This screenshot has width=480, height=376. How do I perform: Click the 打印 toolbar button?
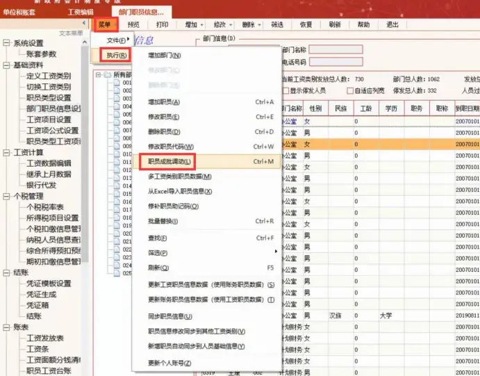pos(163,24)
